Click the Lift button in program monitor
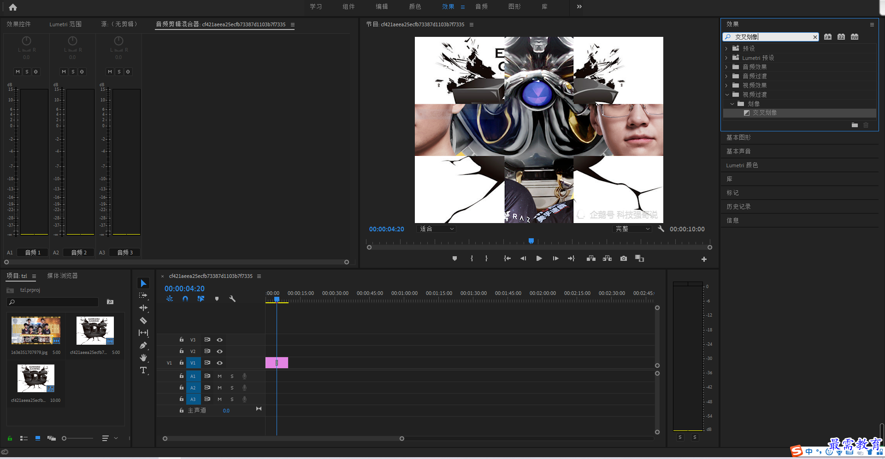The width and height of the screenshot is (885, 459). coord(591,259)
